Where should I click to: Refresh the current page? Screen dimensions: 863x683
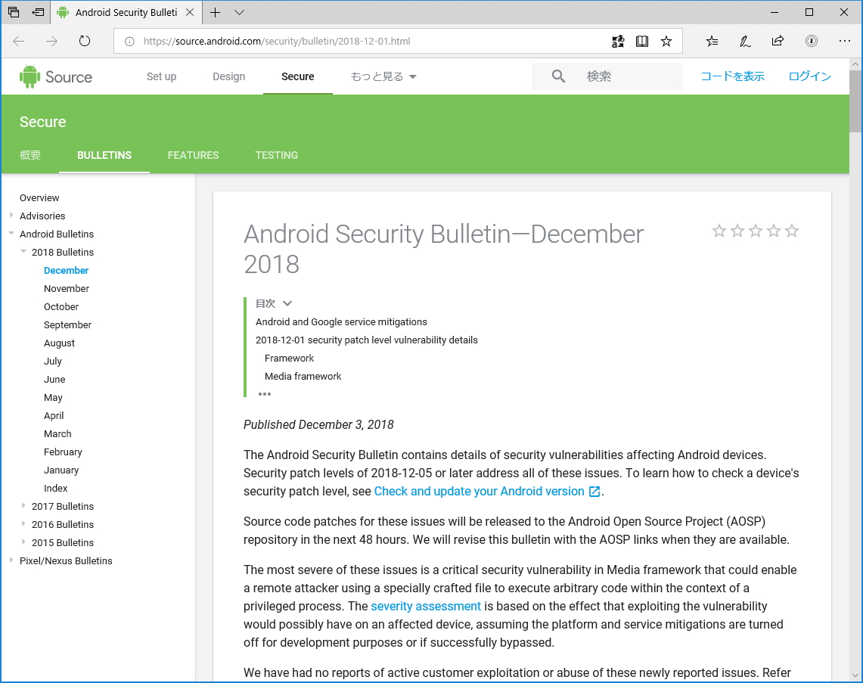84,42
